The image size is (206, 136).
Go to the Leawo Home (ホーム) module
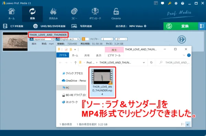coord(11,14)
